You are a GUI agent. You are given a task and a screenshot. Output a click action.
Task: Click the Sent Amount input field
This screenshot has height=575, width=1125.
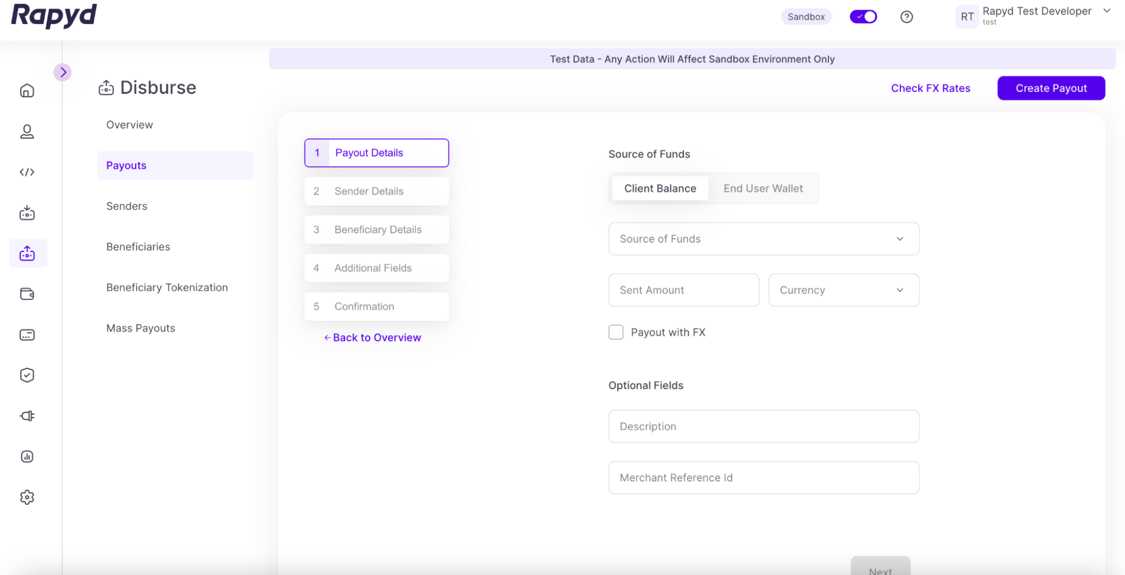[683, 290]
